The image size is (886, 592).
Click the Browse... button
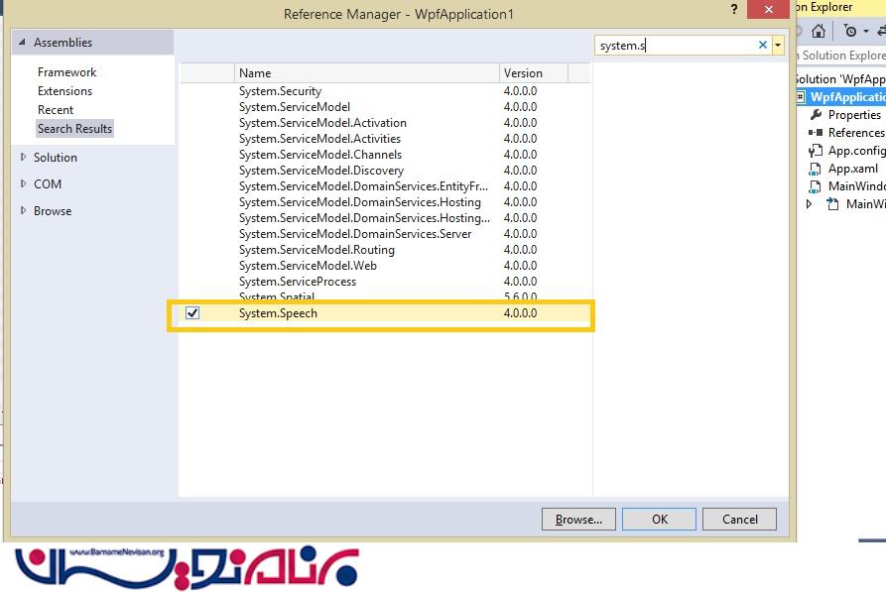(x=578, y=519)
